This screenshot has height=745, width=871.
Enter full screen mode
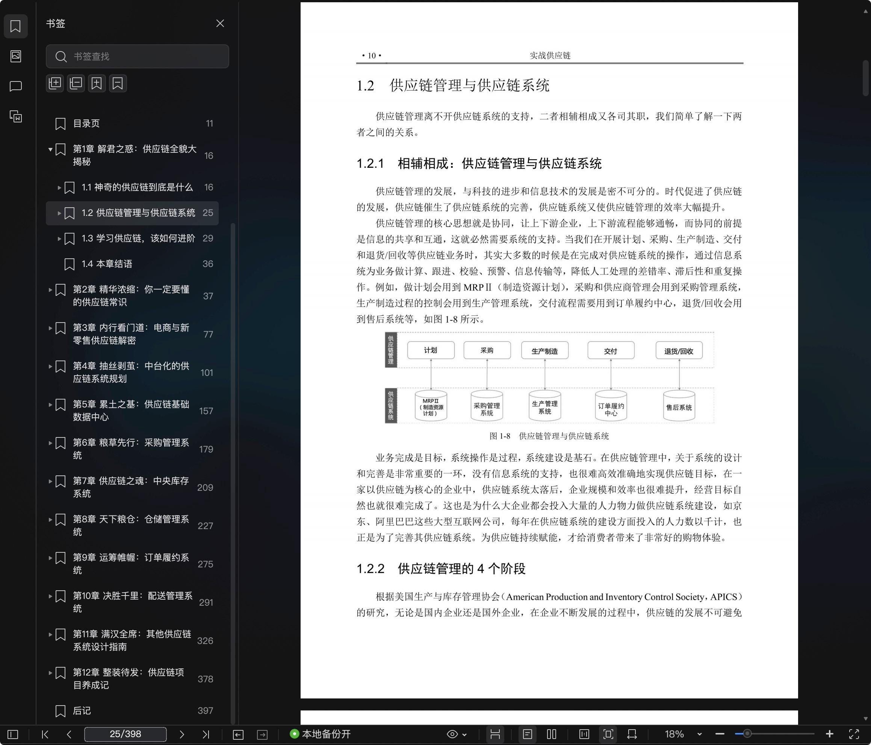[854, 734]
